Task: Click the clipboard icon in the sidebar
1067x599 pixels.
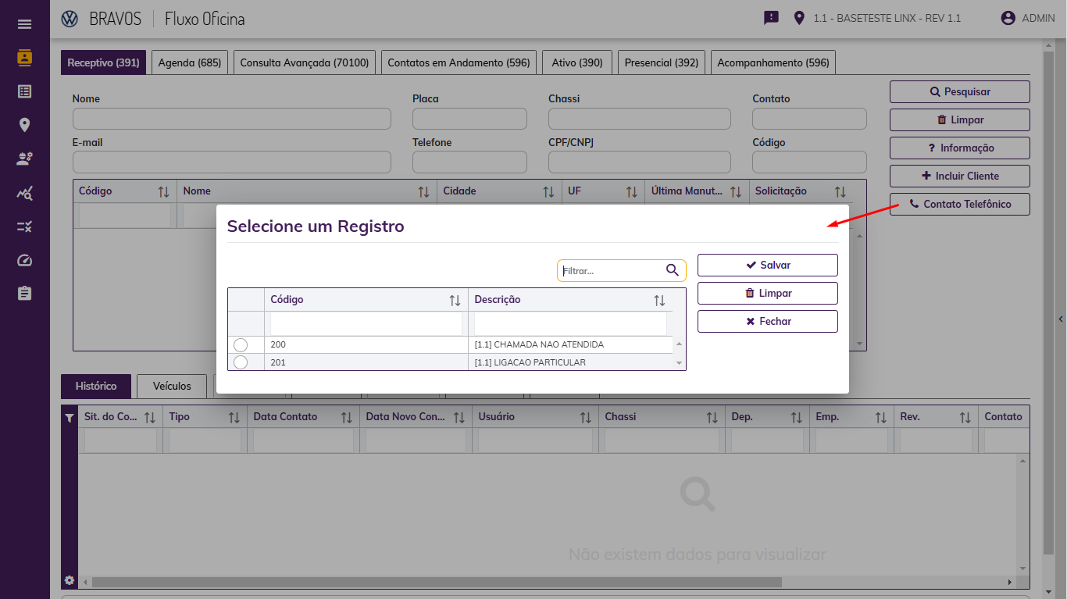Action: point(24,294)
